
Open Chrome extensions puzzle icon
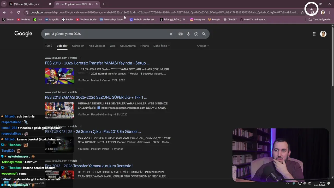pyautogui.click(x=312, y=13)
